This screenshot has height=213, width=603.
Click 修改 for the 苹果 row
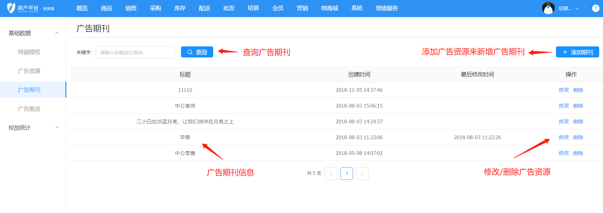point(564,137)
